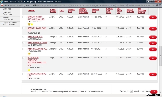Open HSBC Holdings PLC issuer link
This screenshot has width=162, height=97.
coord(37,49)
